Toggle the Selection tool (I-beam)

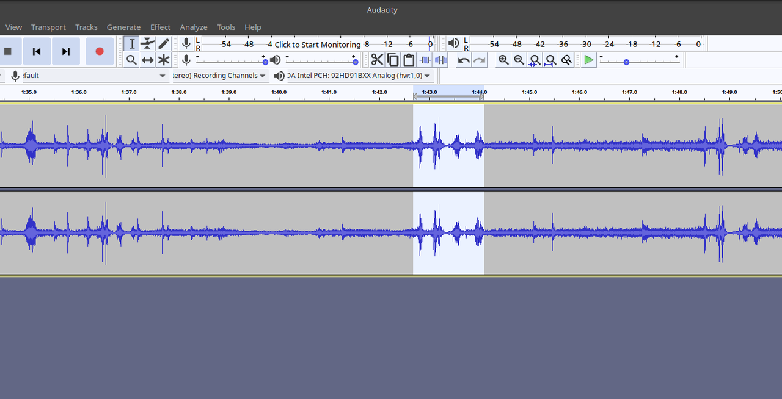click(131, 43)
